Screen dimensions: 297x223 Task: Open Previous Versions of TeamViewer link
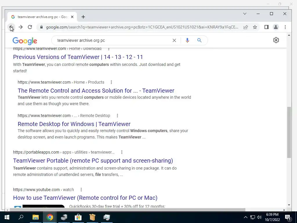pos(78,57)
